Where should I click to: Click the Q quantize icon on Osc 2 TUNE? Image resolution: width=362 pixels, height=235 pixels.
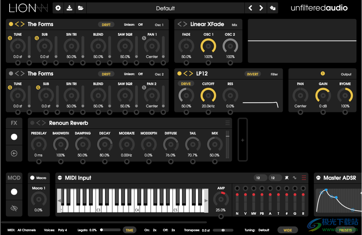click(x=10, y=88)
